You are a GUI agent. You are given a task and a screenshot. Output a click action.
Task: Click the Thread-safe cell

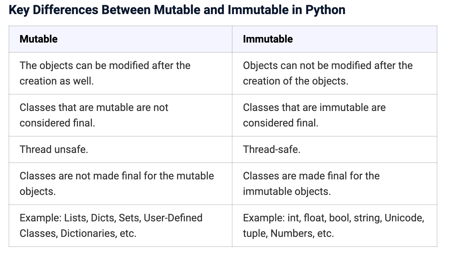(x=334, y=149)
